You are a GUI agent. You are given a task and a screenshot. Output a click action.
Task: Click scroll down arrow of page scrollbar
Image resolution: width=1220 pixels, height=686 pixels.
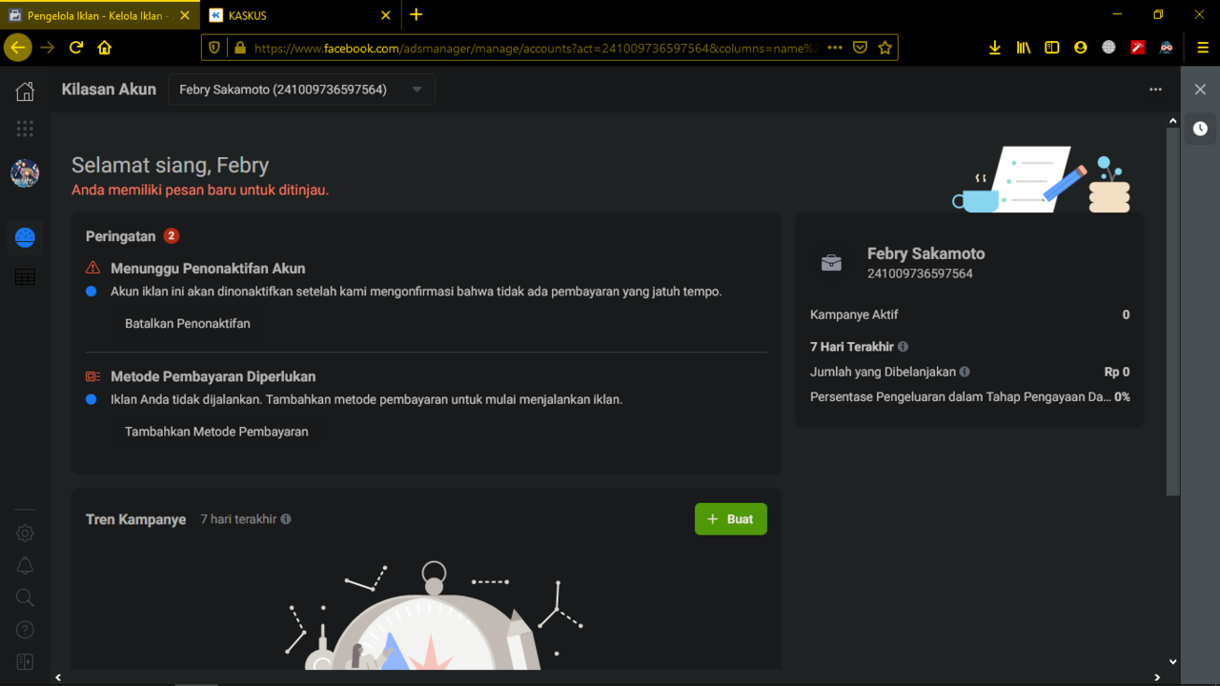pyautogui.click(x=1172, y=662)
